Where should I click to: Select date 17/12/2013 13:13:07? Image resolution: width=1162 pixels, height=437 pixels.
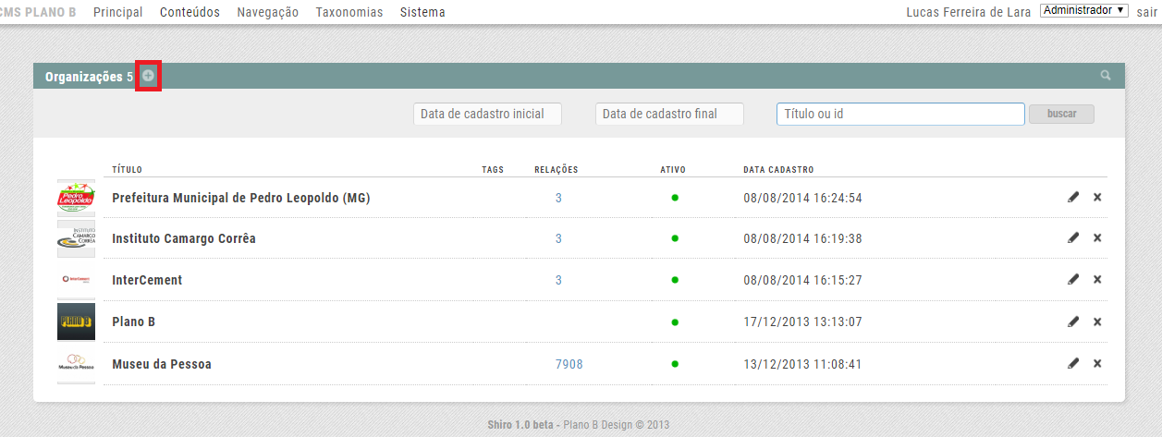(802, 322)
